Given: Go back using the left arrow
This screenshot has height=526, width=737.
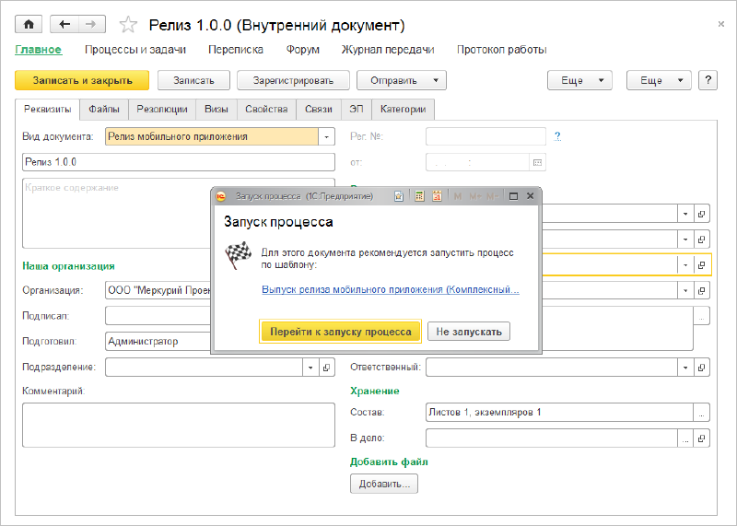Looking at the screenshot, I should pos(65,24).
